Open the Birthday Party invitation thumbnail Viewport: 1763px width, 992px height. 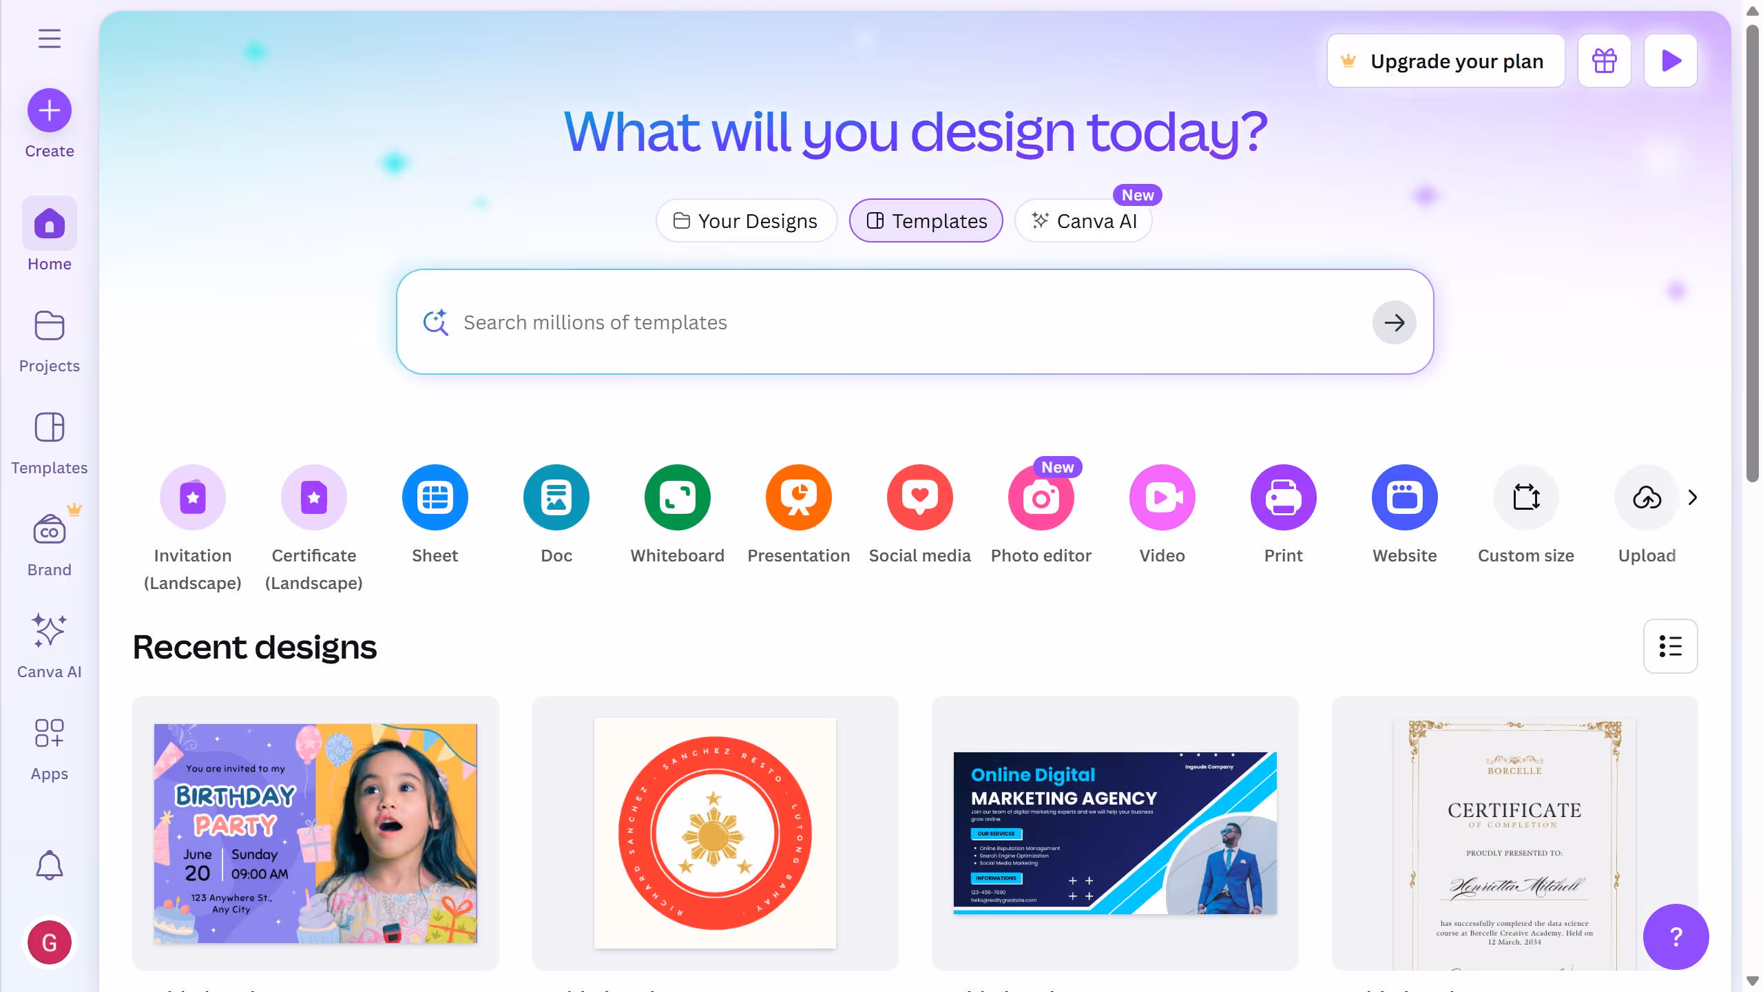click(315, 834)
